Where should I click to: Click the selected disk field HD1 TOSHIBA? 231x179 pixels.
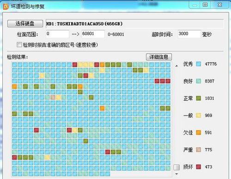click(134, 23)
